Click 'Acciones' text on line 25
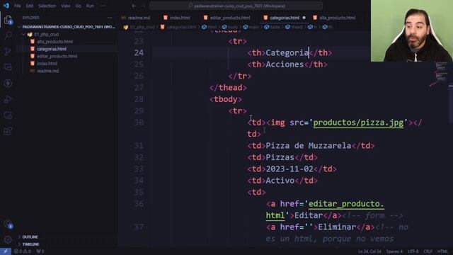Viewport: 453px width, 255px height. pos(285,64)
